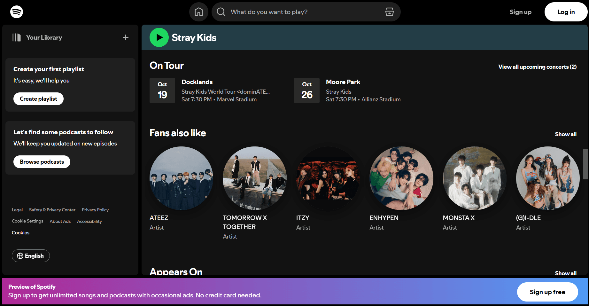Click the (G)I-DLE artist name

528,218
